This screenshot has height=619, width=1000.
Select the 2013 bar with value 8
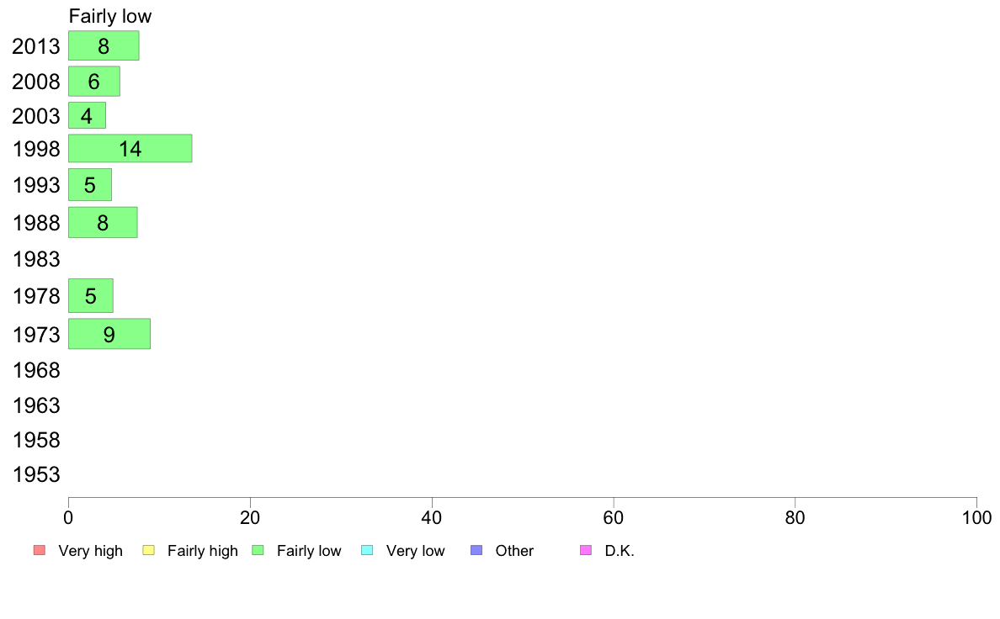(104, 46)
